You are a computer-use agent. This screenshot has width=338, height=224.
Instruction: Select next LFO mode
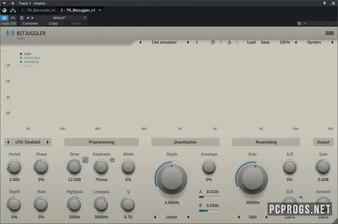pos(48,142)
